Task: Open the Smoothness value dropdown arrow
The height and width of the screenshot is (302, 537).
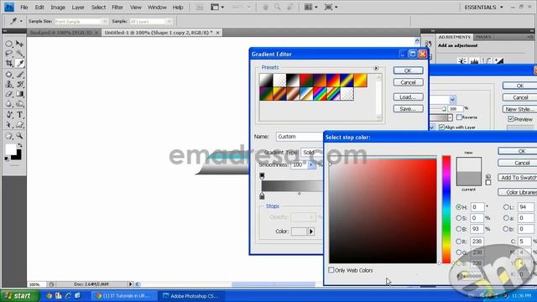Action: point(311,165)
